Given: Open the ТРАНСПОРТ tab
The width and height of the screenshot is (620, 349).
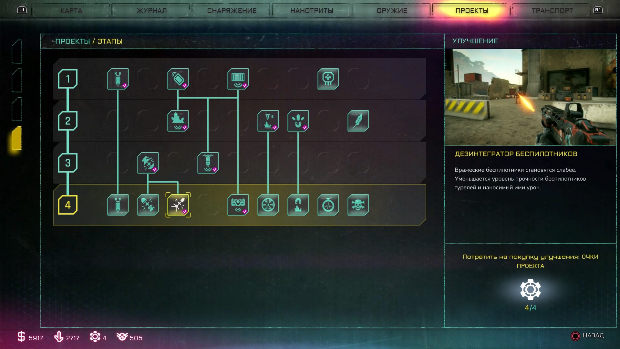Looking at the screenshot, I should [x=552, y=10].
